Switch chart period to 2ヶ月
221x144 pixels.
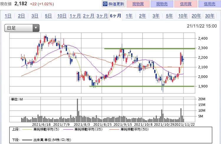[x=89, y=16]
